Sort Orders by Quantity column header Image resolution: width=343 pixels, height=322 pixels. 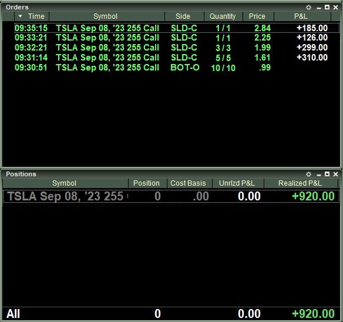click(223, 16)
